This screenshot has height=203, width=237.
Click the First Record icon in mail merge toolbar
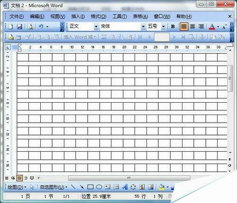click(x=140, y=37)
